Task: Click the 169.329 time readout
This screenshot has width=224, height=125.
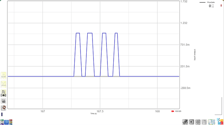Action: (178, 111)
